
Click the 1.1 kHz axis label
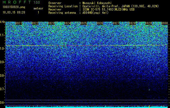2,35
